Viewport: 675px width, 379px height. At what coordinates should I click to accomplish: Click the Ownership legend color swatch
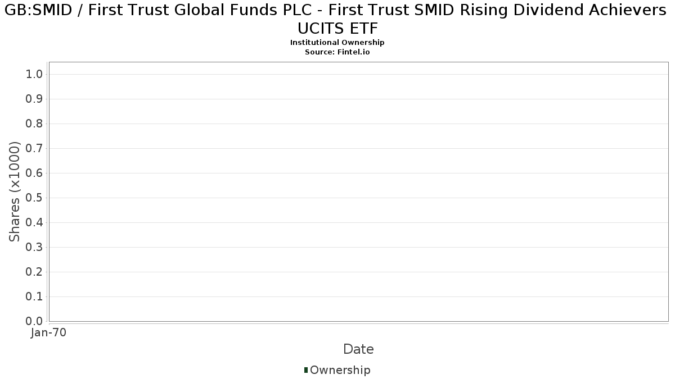(x=305, y=370)
